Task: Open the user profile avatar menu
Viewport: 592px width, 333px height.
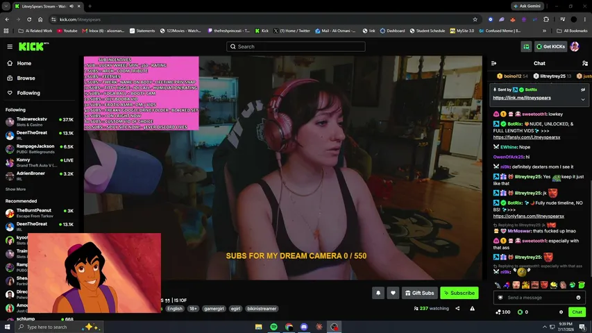Action: coord(575,46)
